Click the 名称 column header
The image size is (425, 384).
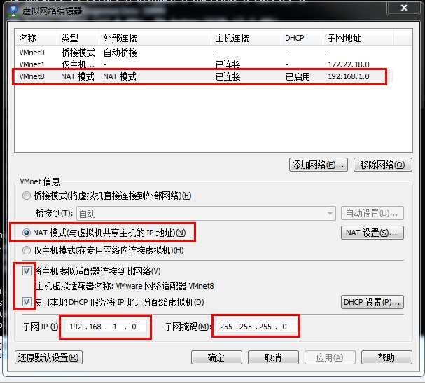pyautogui.click(x=36, y=38)
